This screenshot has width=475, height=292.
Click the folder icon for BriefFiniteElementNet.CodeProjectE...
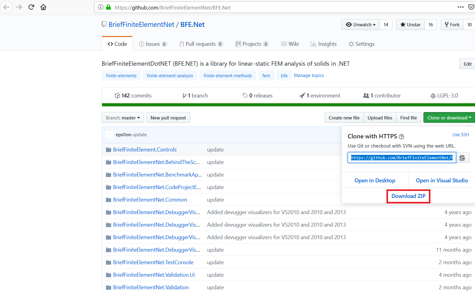pyautogui.click(x=108, y=187)
